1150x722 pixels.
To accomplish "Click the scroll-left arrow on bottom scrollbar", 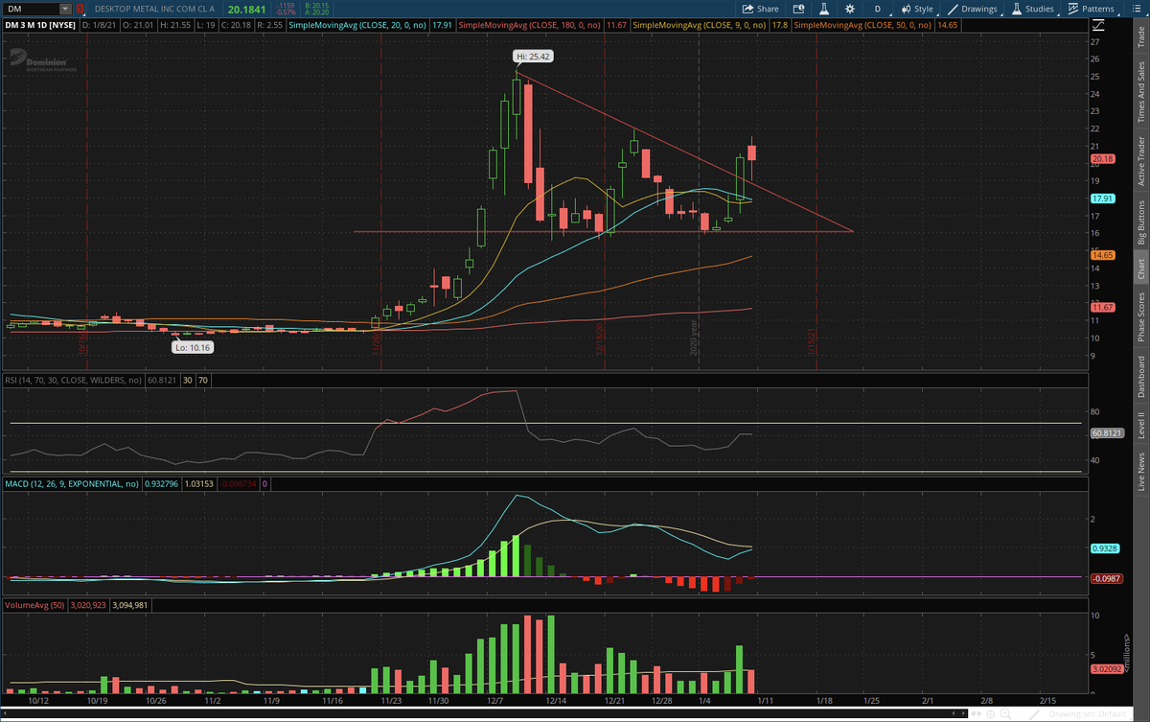I will 7,713.
